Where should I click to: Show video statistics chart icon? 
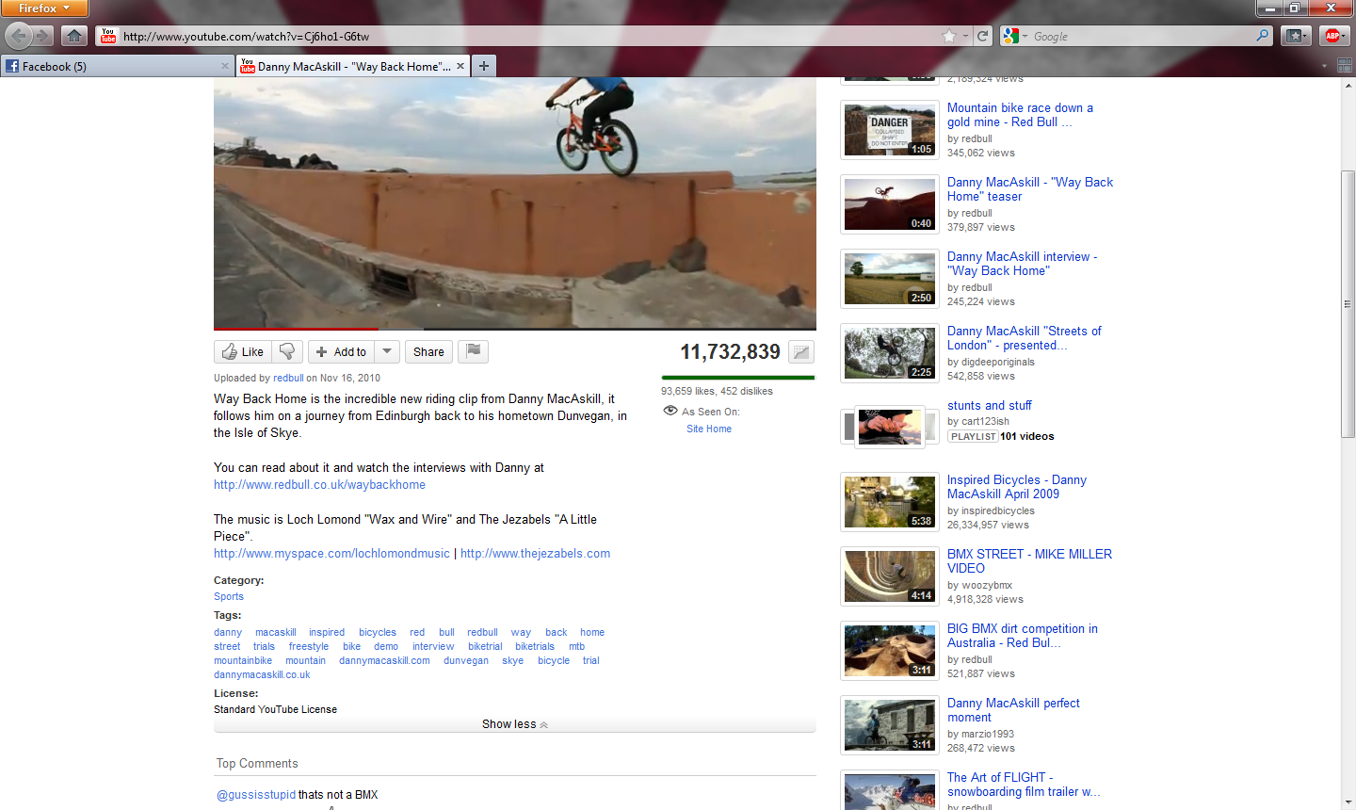click(801, 352)
